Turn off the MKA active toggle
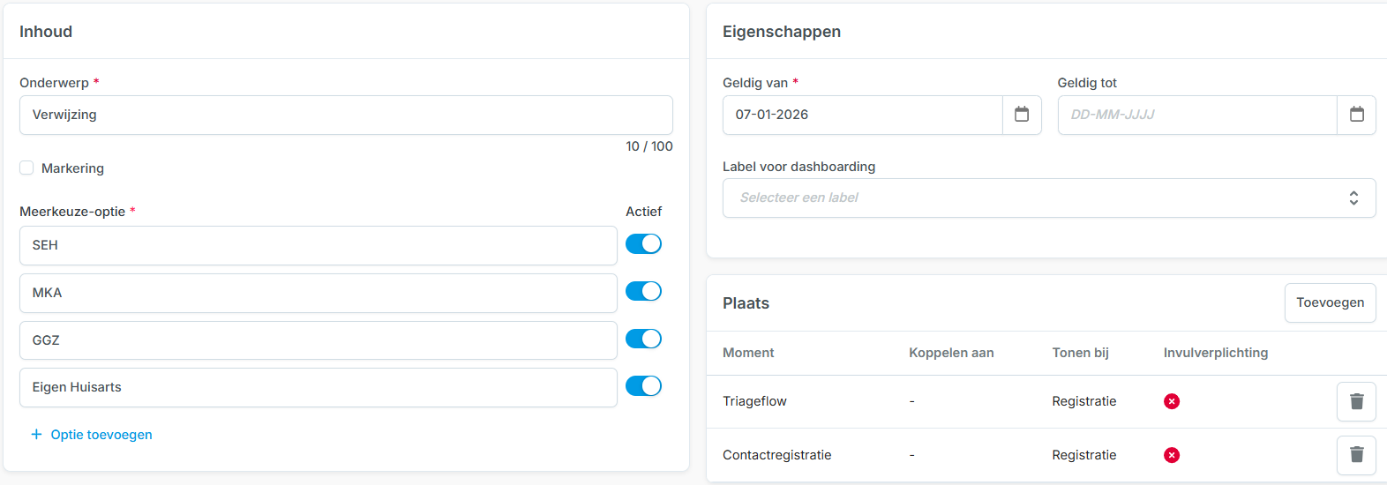Viewport: 1387px width, 485px height. coord(643,292)
